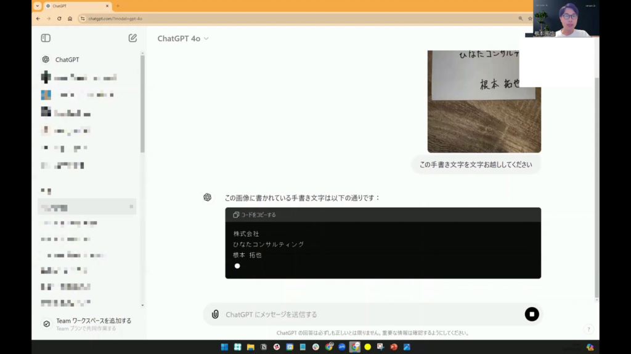The height and width of the screenshot is (354, 631).
Task: Click the attach file paperclip icon
Action: coord(215,314)
